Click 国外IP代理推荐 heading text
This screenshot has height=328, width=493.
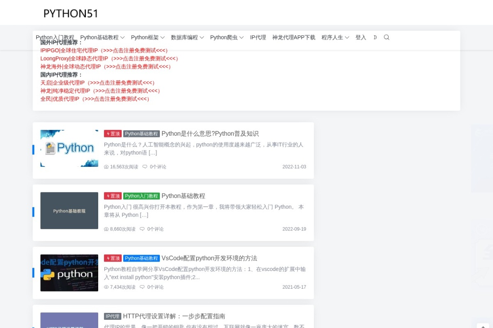pos(62,43)
